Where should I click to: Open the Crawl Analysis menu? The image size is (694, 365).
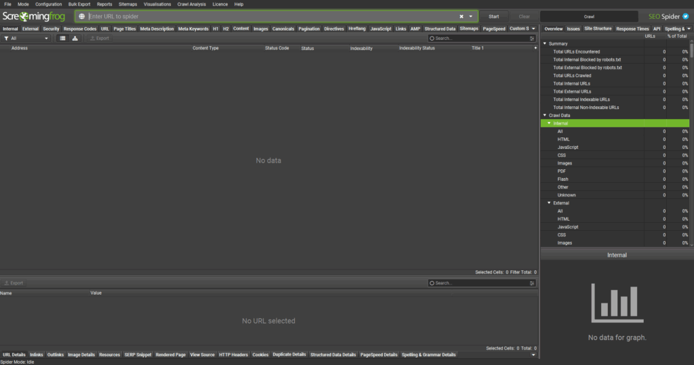pyautogui.click(x=192, y=4)
